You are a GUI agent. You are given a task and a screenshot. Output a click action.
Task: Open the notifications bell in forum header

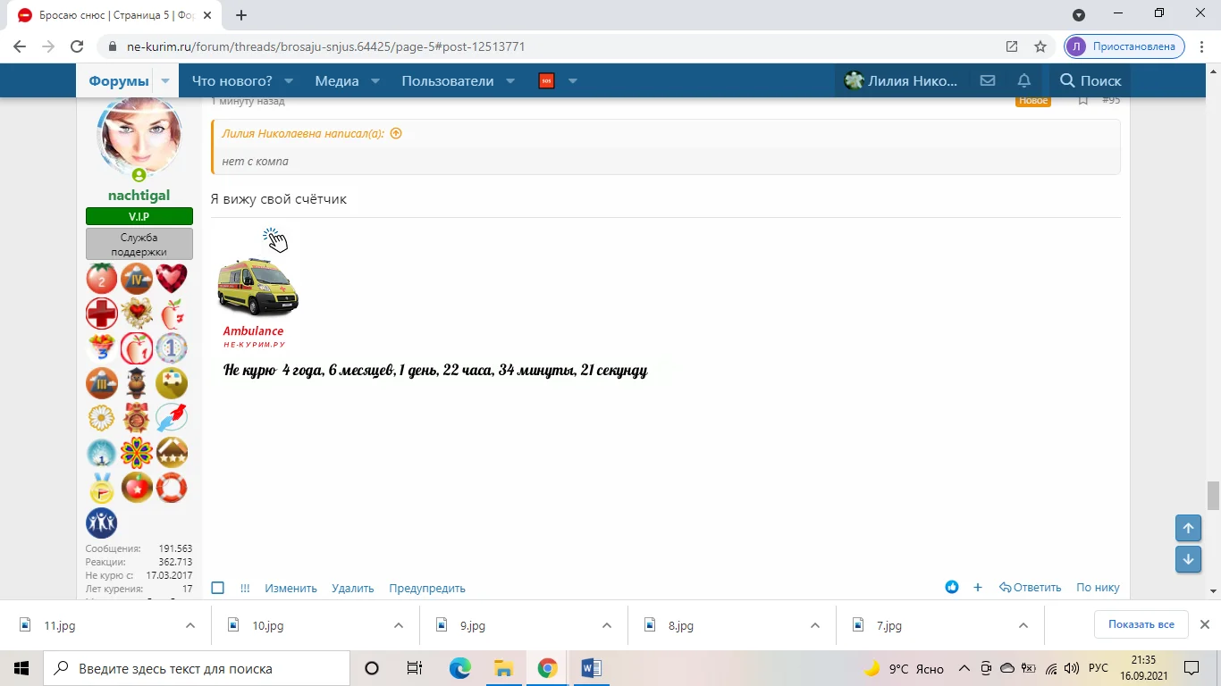1024,80
